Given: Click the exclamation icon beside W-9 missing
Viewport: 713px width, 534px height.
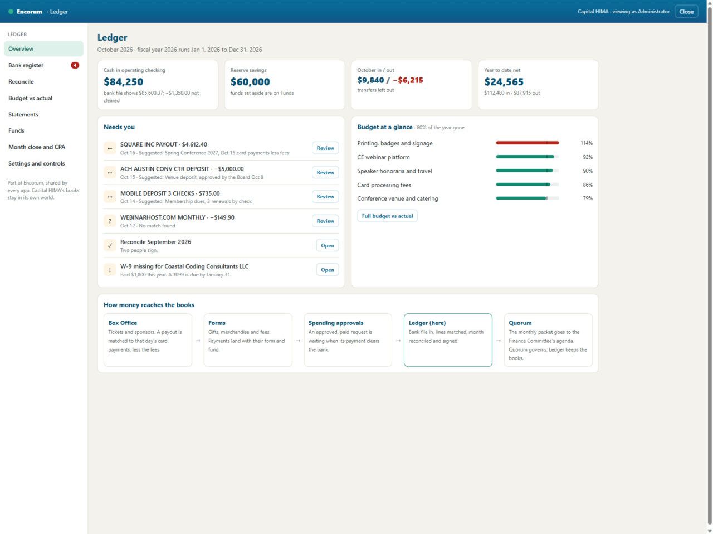Looking at the screenshot, I should 110,270.
